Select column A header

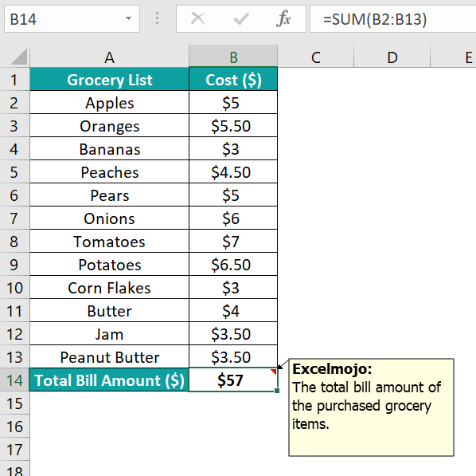pos(109,57)
